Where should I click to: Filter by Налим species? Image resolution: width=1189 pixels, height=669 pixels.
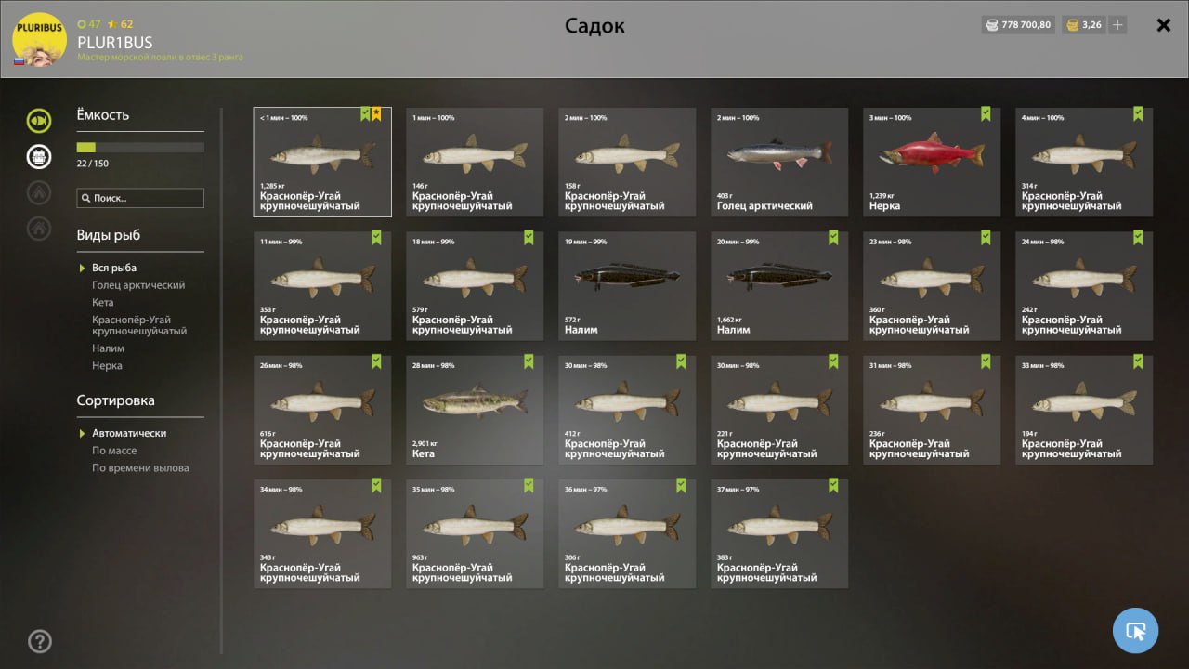click(108, 348)
